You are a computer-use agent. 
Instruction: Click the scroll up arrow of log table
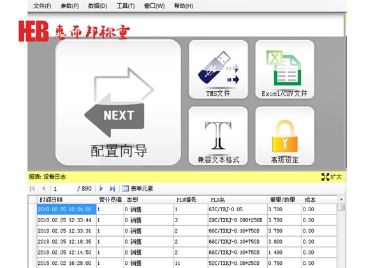[341, 200]
